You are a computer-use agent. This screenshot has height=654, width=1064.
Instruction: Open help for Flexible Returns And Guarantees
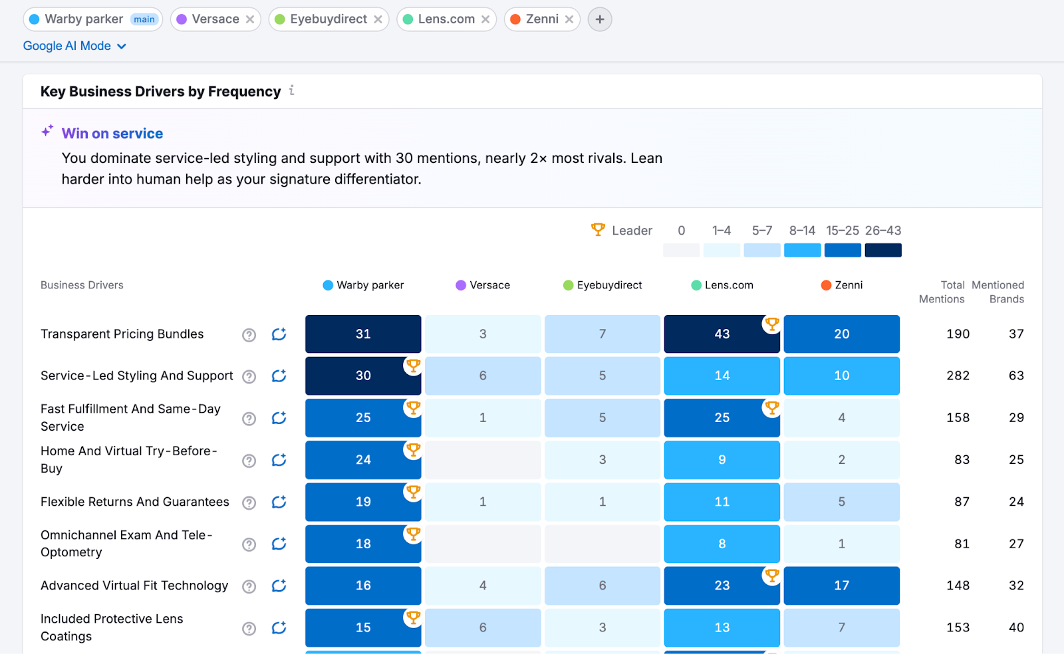[x=249, y=502]
